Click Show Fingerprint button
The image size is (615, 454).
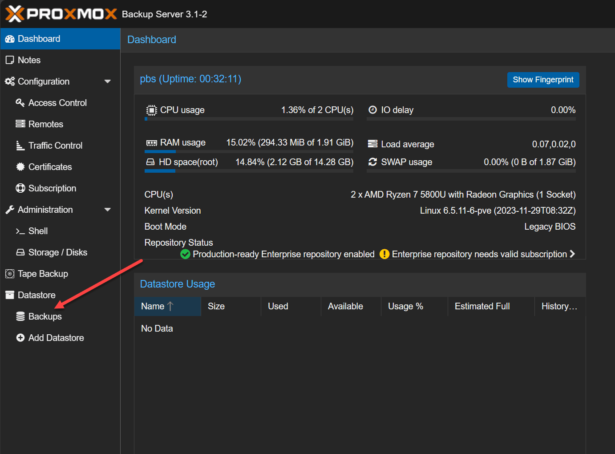pos(543,80)
